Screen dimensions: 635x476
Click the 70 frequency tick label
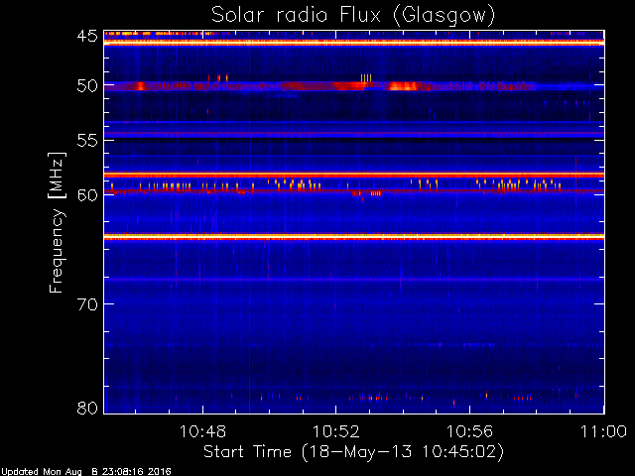[x=87, y=304]
